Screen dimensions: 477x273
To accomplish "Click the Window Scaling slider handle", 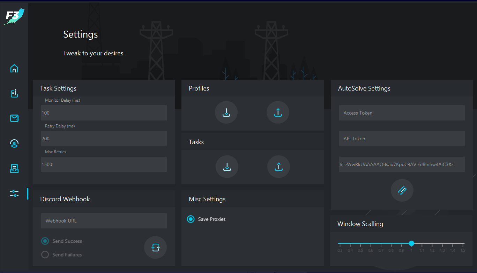I will [x=411, y=243].
